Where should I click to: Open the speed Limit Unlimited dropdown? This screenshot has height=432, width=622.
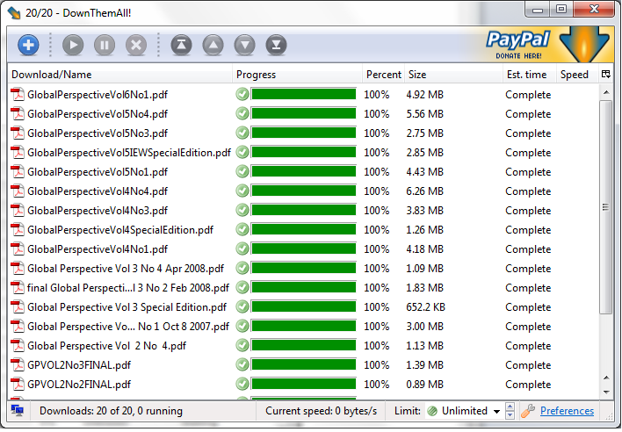pos(496,411)
